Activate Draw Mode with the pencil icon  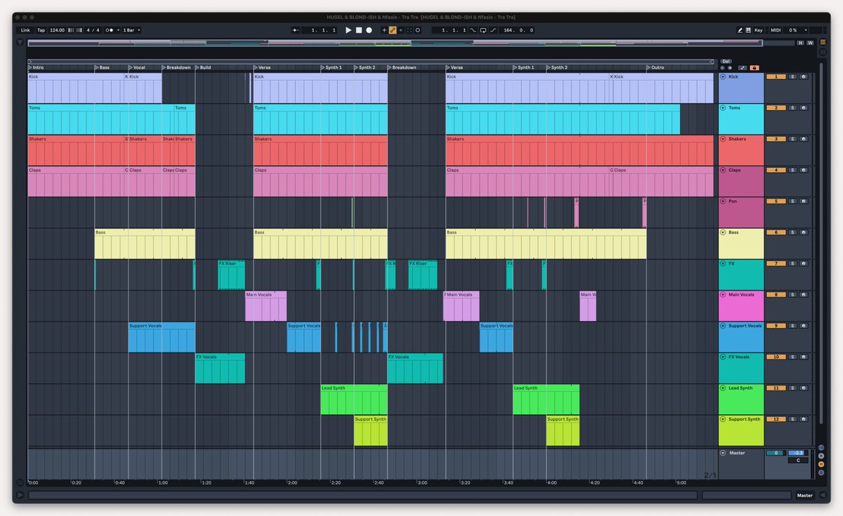click(740, 30)
